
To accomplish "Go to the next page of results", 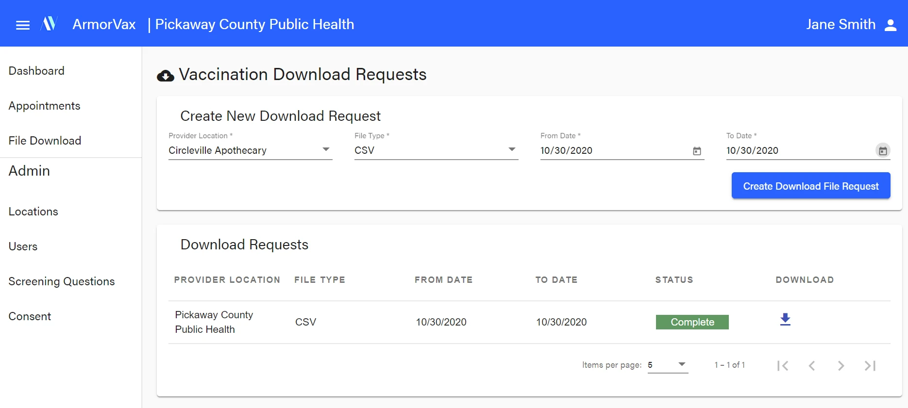I will pyautogui.click(x=841, y=365).
